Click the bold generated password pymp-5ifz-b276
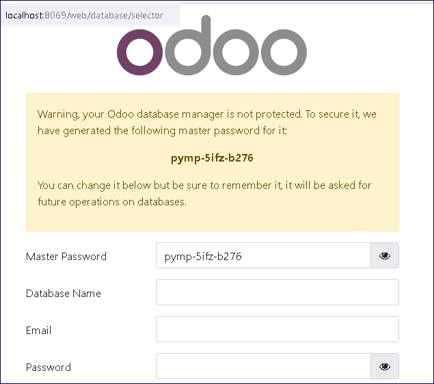The height and width of the screenshot is (384, 434). pyautogui.click(x=212, y=158)
